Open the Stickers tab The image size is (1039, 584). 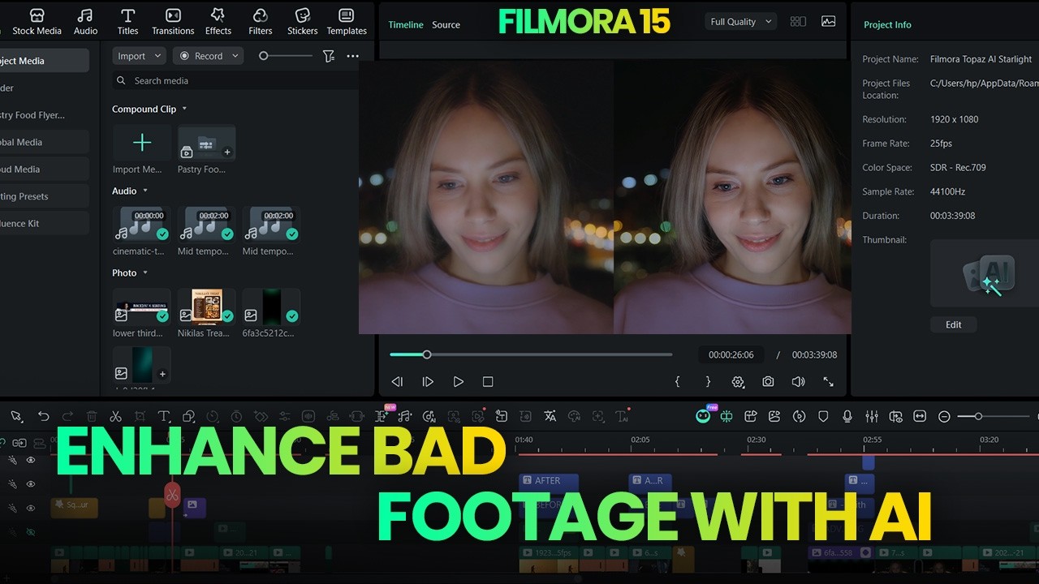(302, 22)
